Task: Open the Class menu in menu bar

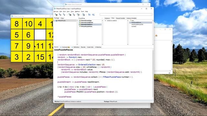Action: tap(72, 12)
